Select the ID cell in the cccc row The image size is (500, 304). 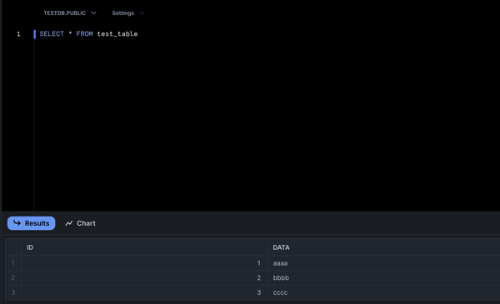pos(144,292)
